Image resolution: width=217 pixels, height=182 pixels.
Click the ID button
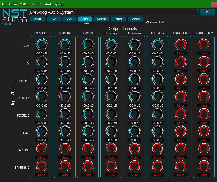coord(207,12)
